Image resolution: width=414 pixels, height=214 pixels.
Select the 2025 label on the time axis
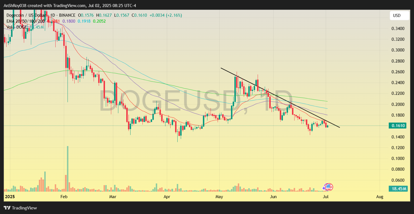[10, 196]
